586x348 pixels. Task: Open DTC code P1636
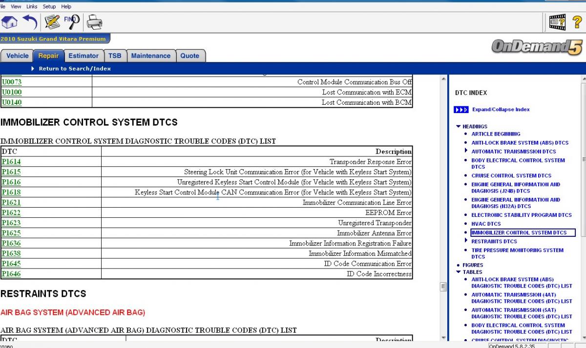click(11, 244)
